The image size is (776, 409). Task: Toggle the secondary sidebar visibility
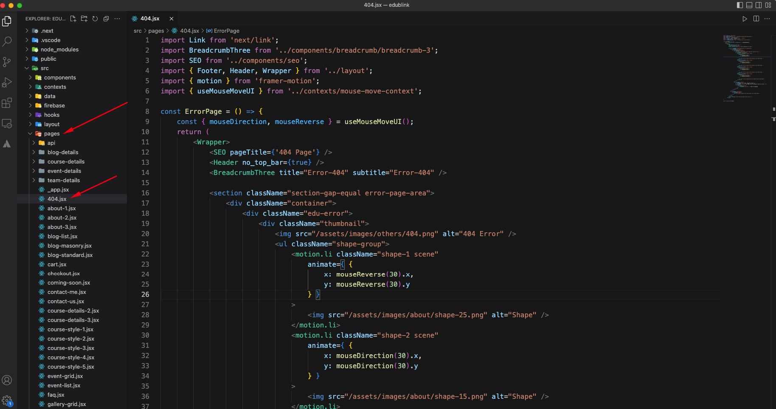[759, 5]
